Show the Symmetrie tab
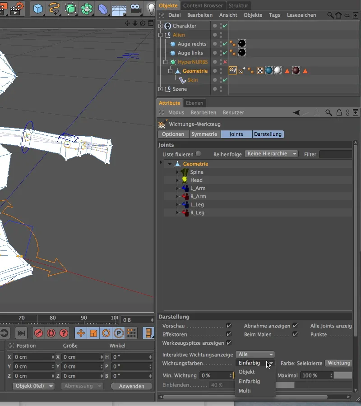 204,134
